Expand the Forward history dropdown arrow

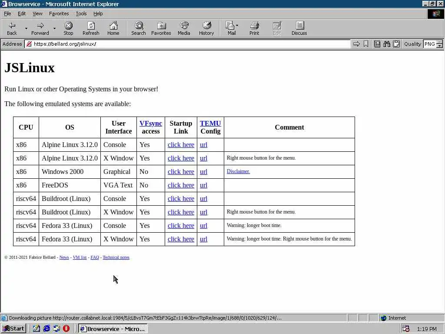54,28
